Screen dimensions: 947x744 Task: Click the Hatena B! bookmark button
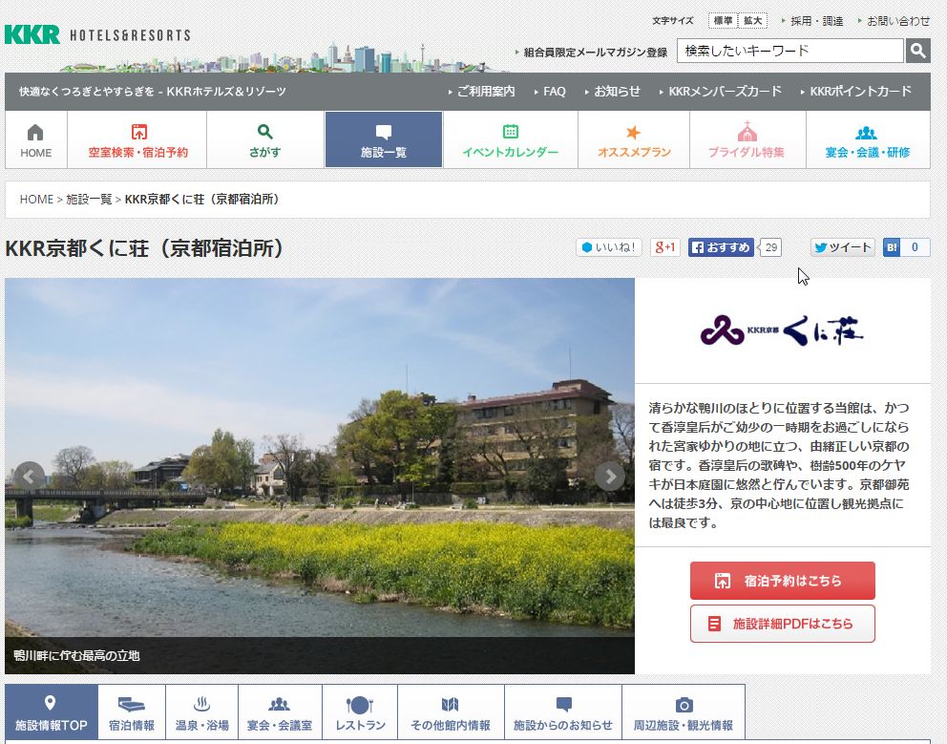(x=892, y=247)
